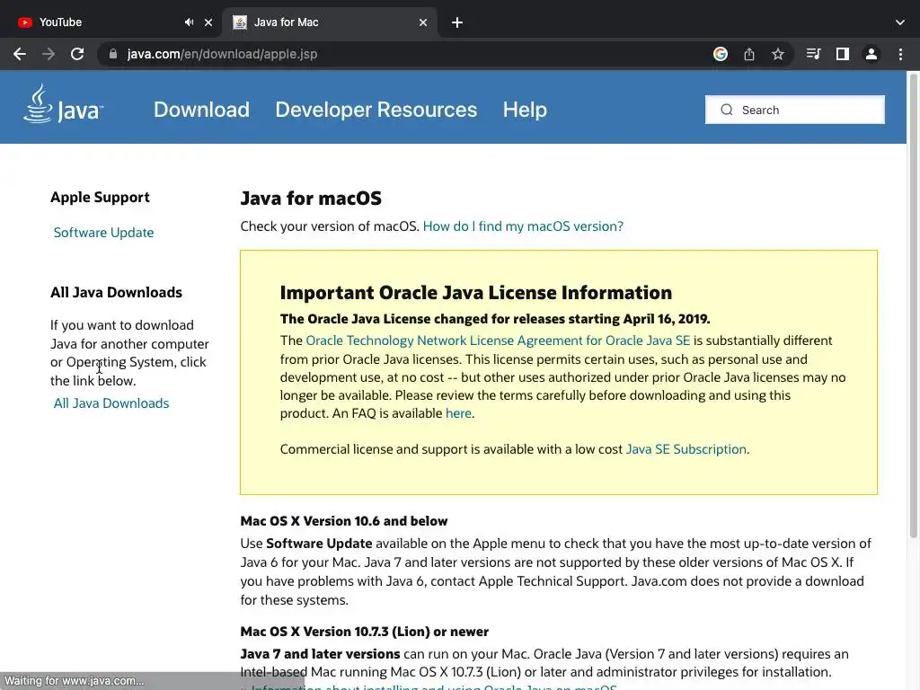Screen dimensions: 920x690
Task: Click the search magnifier icon
Action: click(726, 110)
